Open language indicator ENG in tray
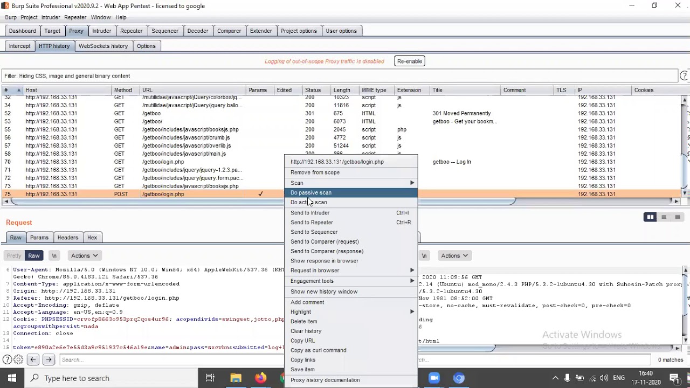 click(x=620, y=378)
